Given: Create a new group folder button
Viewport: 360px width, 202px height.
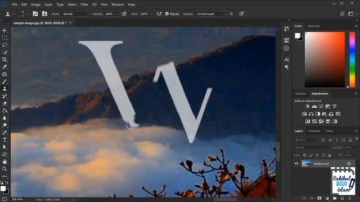Looking at the screenshot, I should point(335,198).
